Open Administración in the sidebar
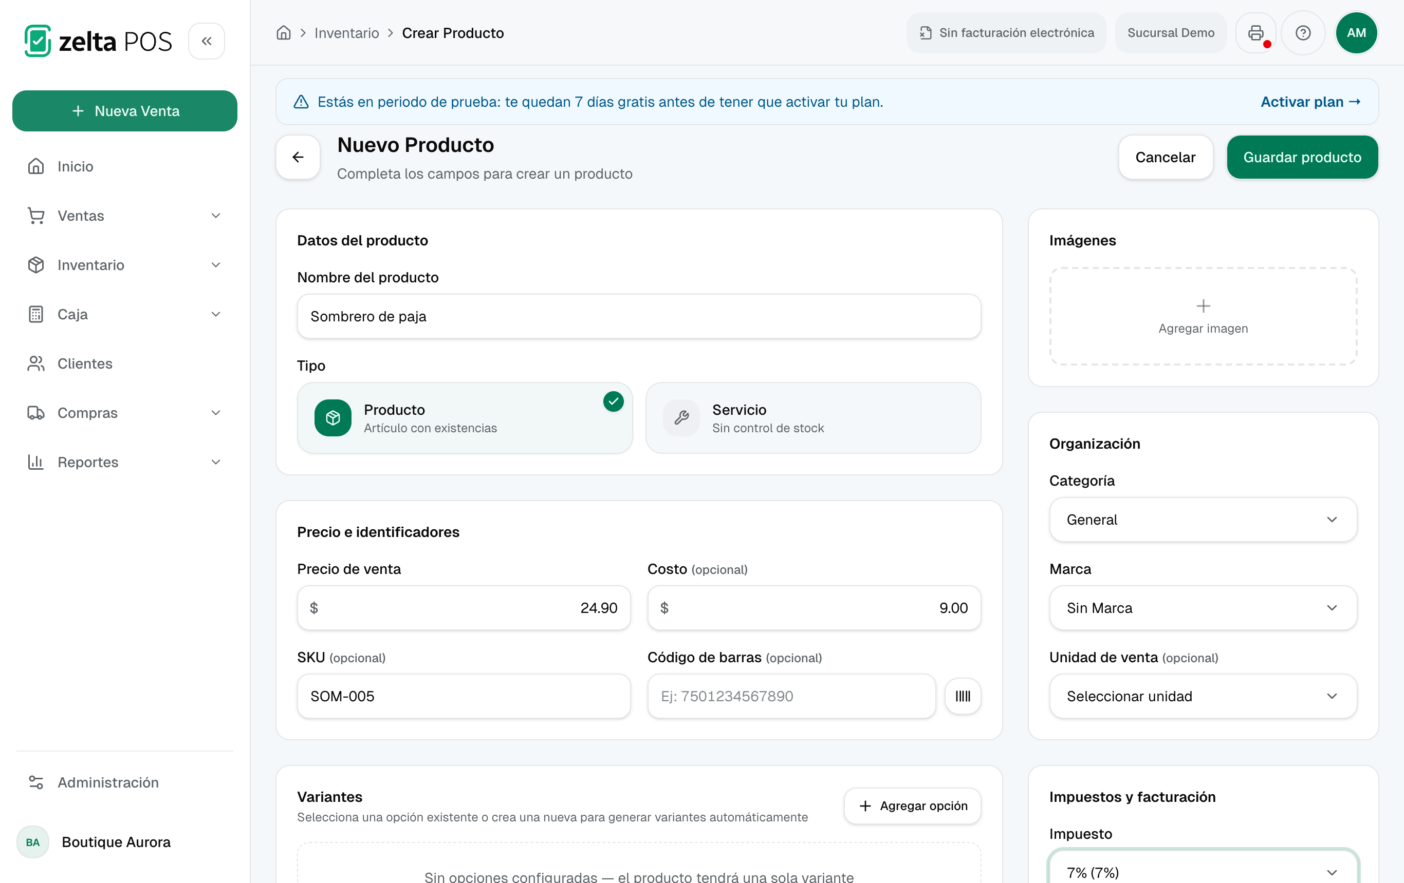 [x=125, y=782]
